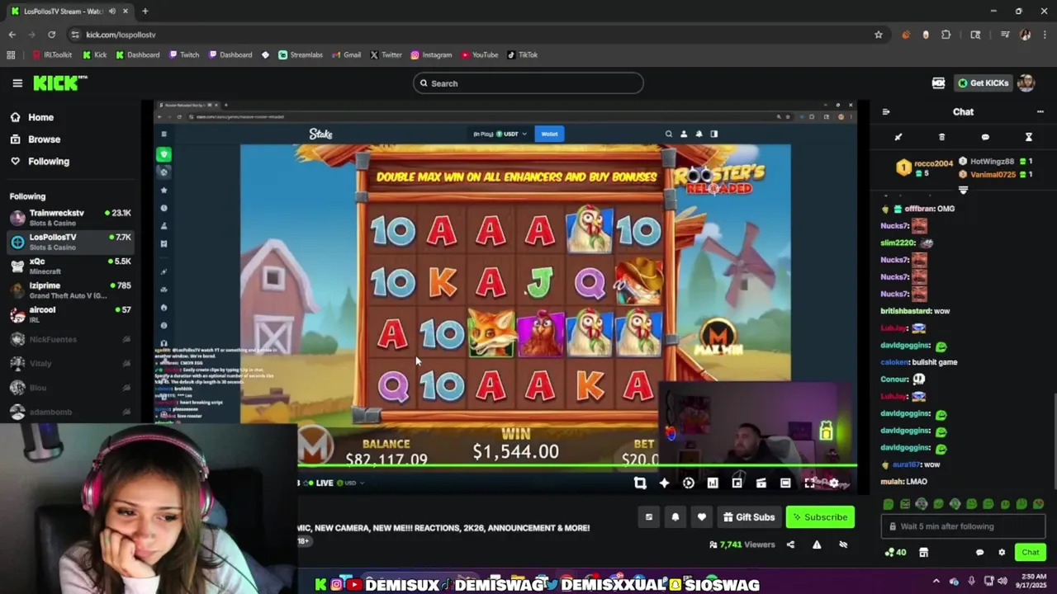
Task: Click the player playback speed icon
Action: (x=689, y=483)
